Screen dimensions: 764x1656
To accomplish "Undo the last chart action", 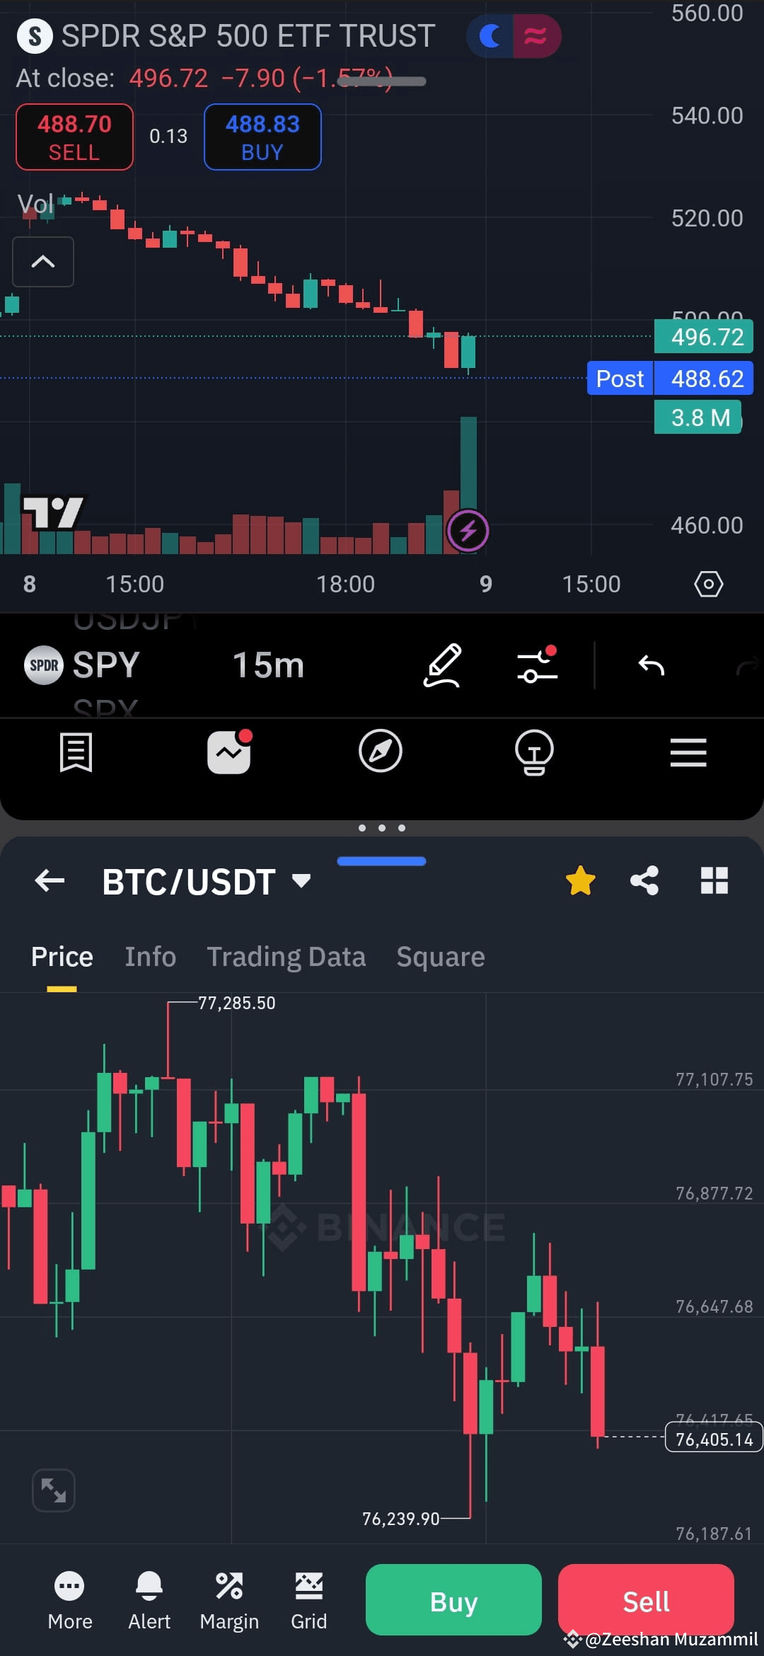I will 651,665.
